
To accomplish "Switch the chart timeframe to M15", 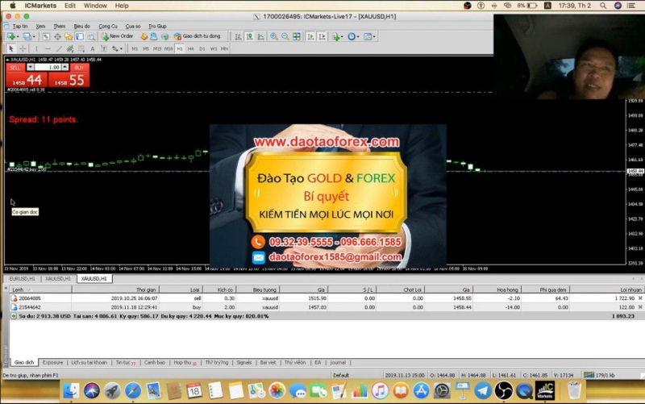I will [157, 48].
